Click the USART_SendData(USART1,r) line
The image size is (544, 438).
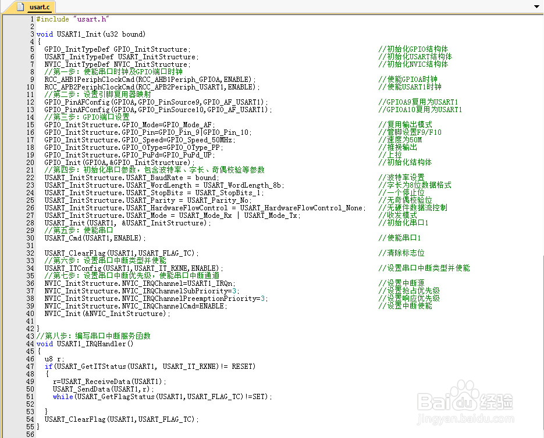click(104, 389)
